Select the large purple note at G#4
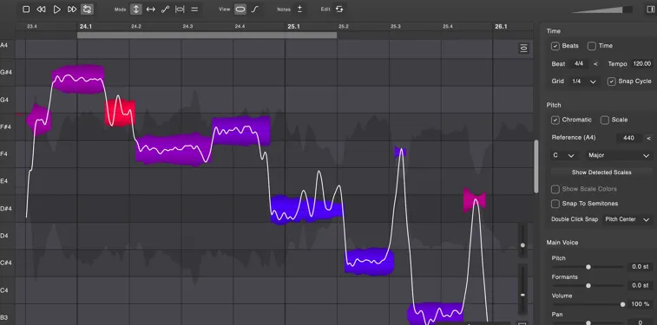Viewport: 657px width, 325px height. [x=78, y=79]
